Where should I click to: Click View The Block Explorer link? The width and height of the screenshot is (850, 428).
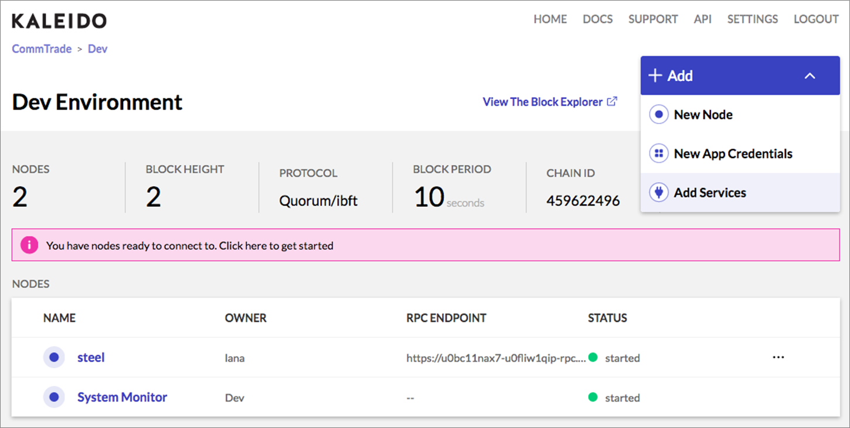542,102
